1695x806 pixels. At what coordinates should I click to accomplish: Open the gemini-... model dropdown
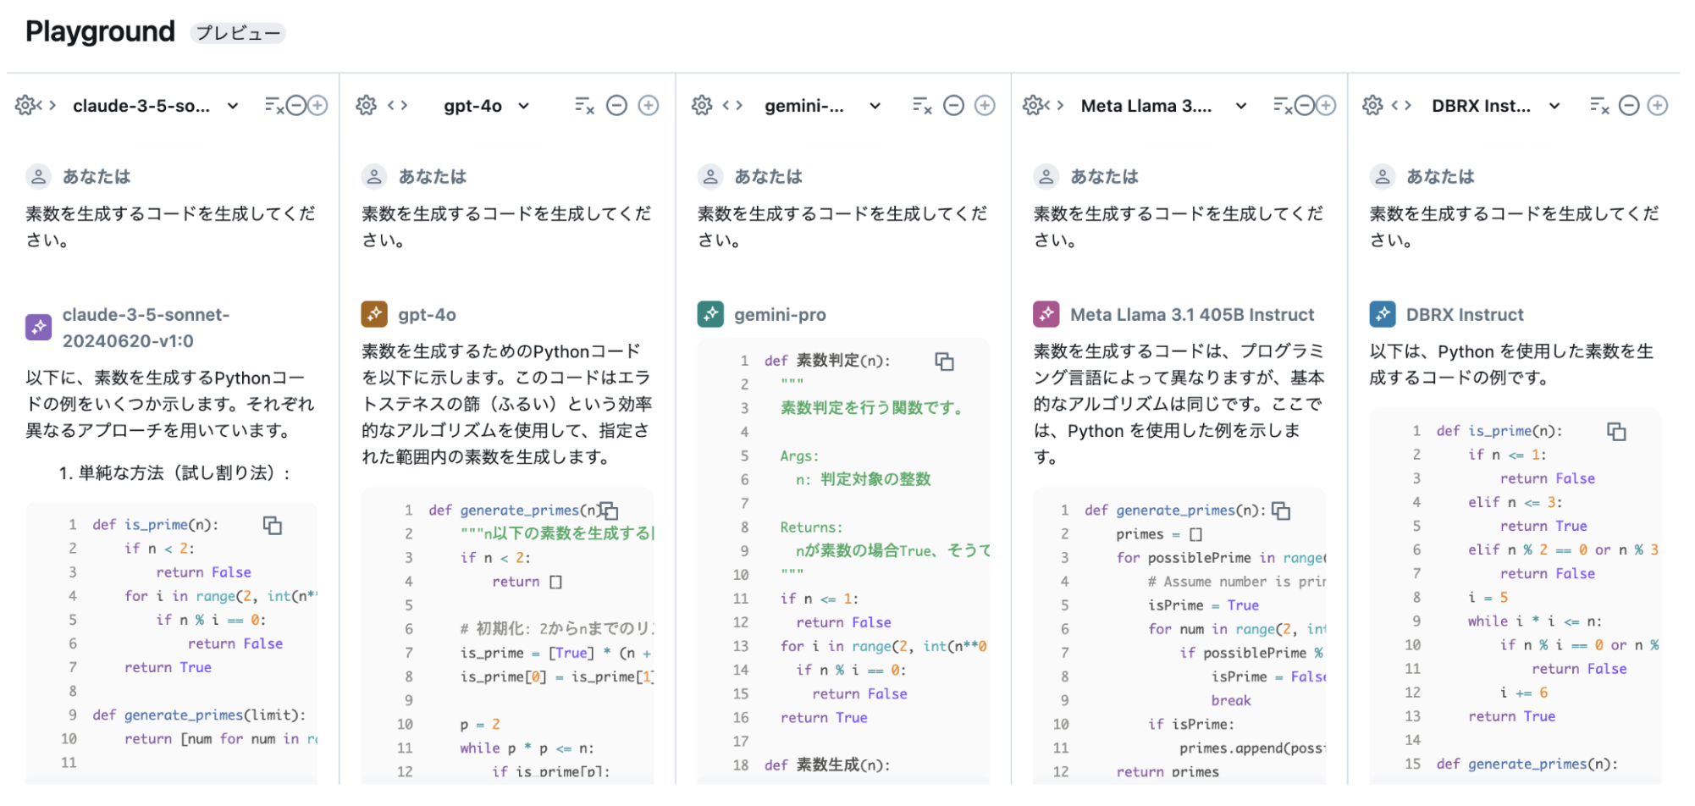(x=823, y=106)
